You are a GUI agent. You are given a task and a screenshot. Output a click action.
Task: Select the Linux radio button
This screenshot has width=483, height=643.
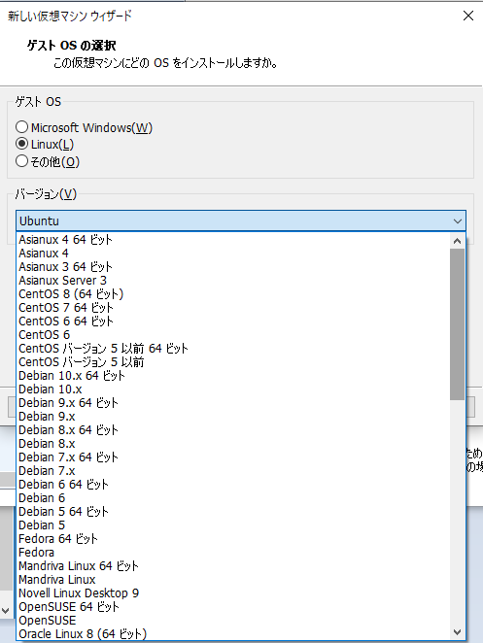point(21,144)
